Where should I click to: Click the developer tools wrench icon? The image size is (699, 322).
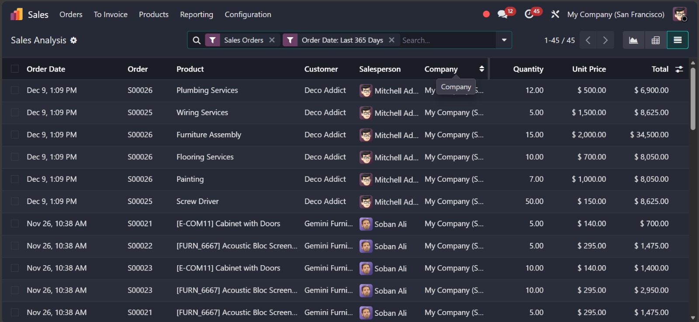555,14
